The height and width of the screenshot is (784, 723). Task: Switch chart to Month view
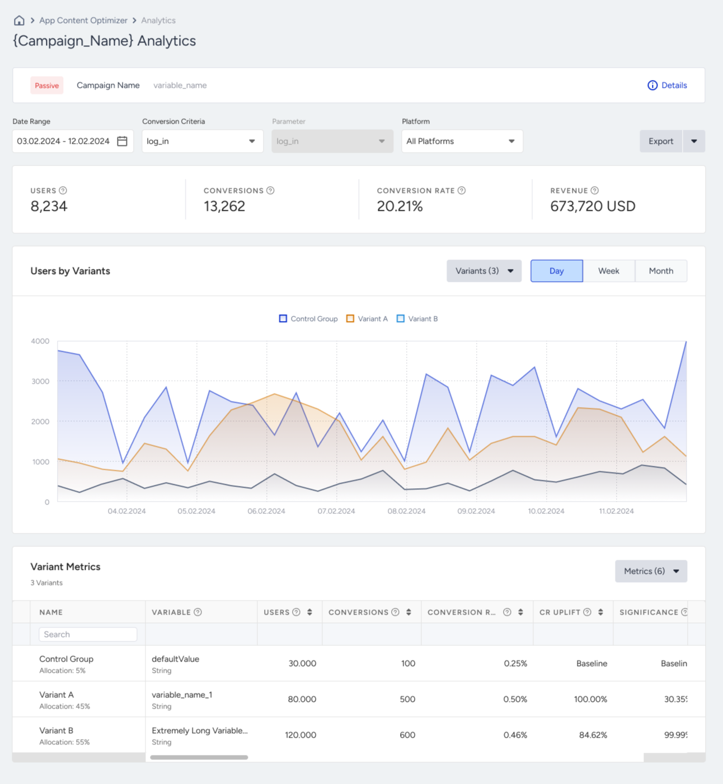[x=661, y=271]
